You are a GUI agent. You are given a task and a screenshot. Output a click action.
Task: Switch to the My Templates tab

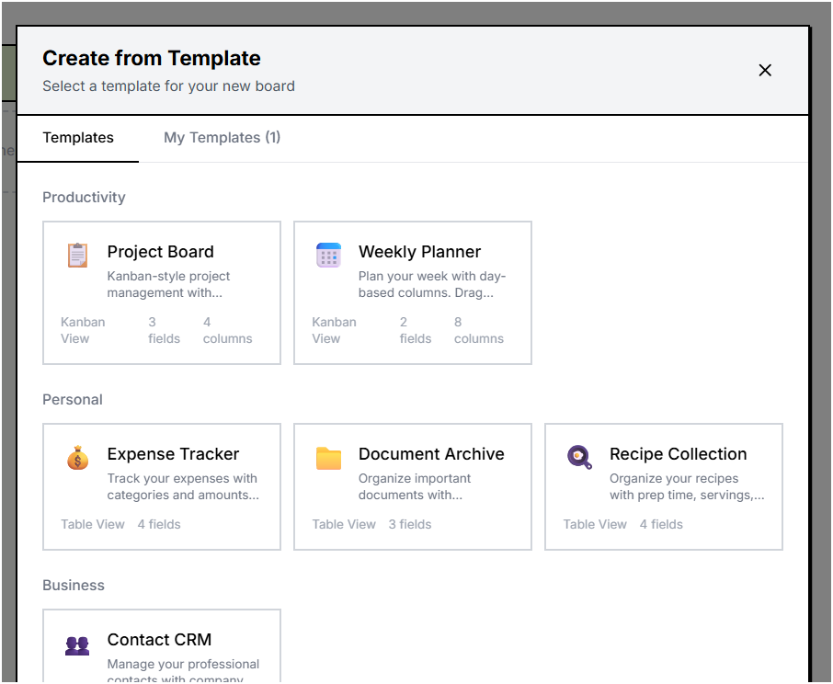[x=222, y=136]
